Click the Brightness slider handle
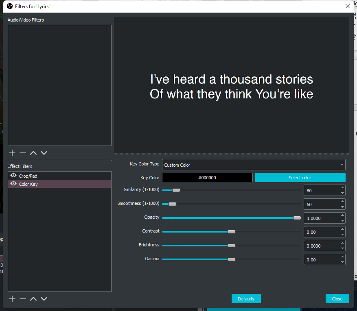Image resolution: width=357 pixels, height=311 pixels. click(232, 246)
